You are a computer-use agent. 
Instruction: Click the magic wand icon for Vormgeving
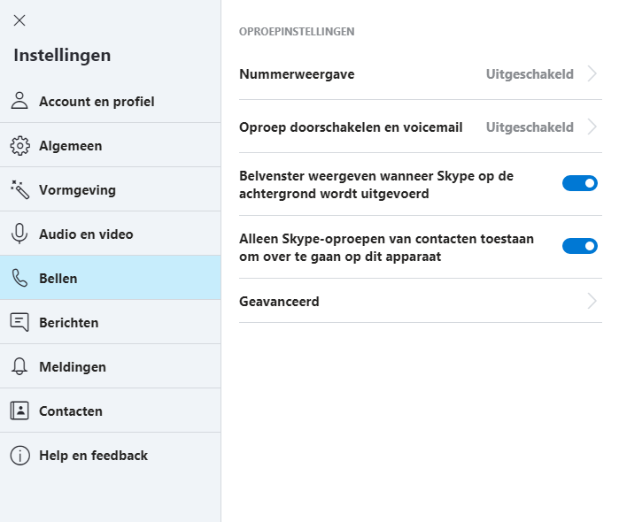19,189
